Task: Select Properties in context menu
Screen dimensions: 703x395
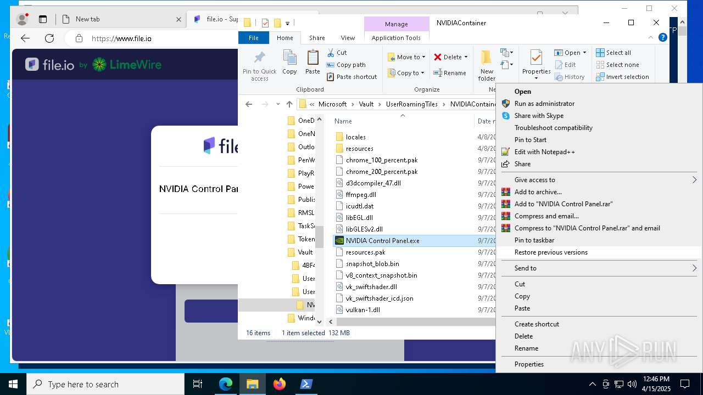Action: tap(529, 364)
